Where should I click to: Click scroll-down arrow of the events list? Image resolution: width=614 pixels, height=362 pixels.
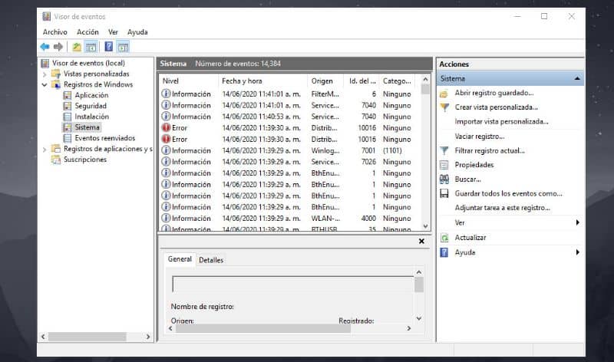(x=426, y=226)
